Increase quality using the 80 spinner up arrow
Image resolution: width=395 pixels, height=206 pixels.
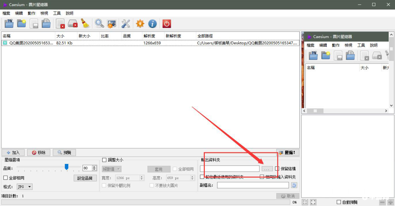[x=94, y=167]
